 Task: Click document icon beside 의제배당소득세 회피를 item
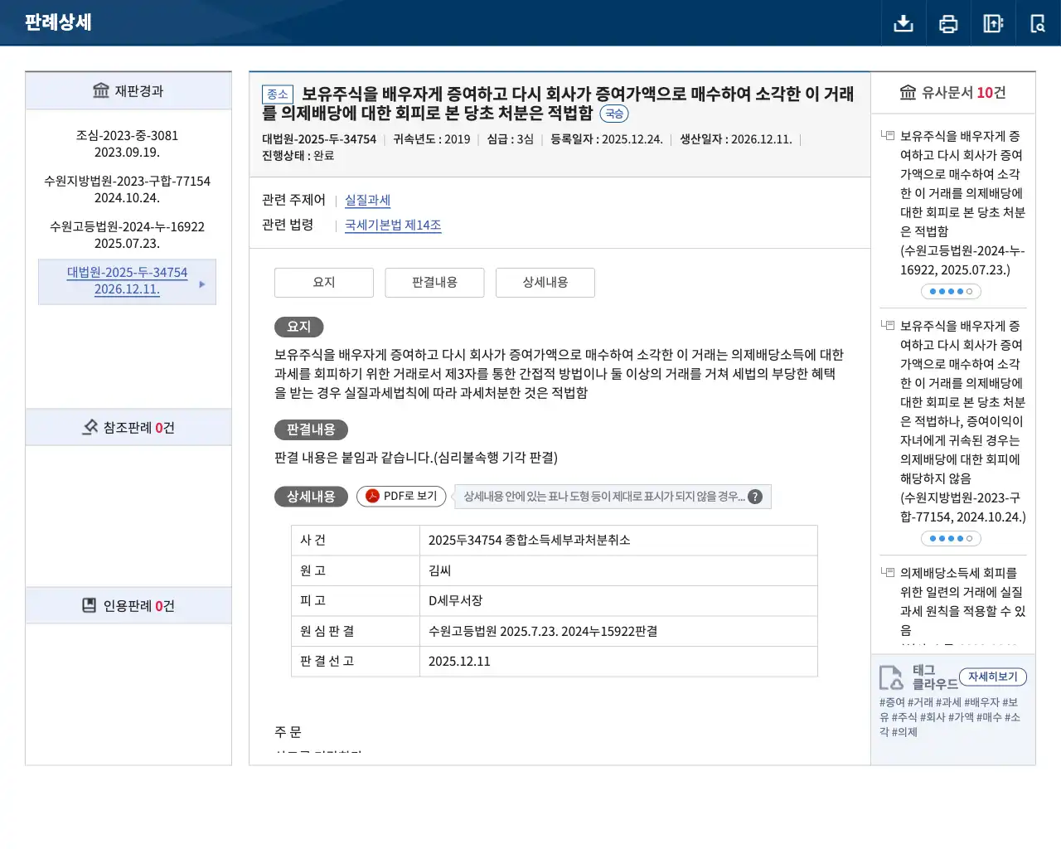888,572
